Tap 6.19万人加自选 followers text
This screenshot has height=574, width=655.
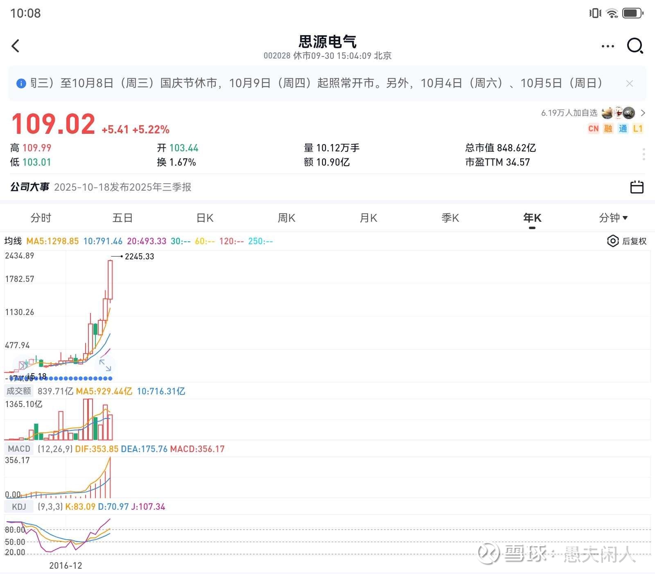[569, 113]
